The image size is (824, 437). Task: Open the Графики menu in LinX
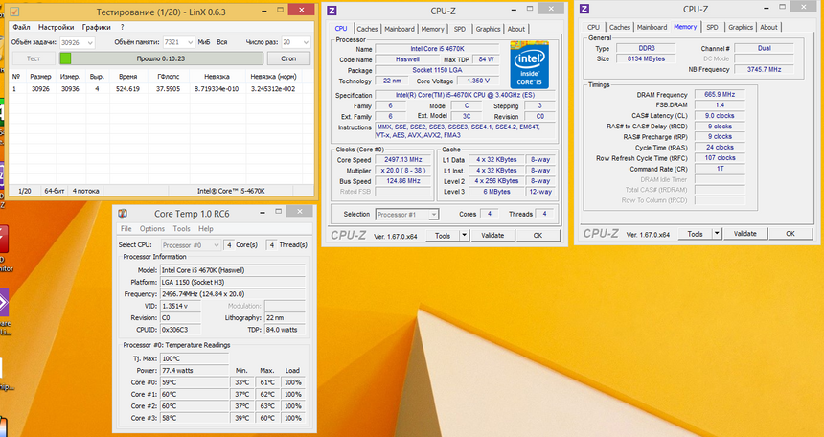point(96,27)
